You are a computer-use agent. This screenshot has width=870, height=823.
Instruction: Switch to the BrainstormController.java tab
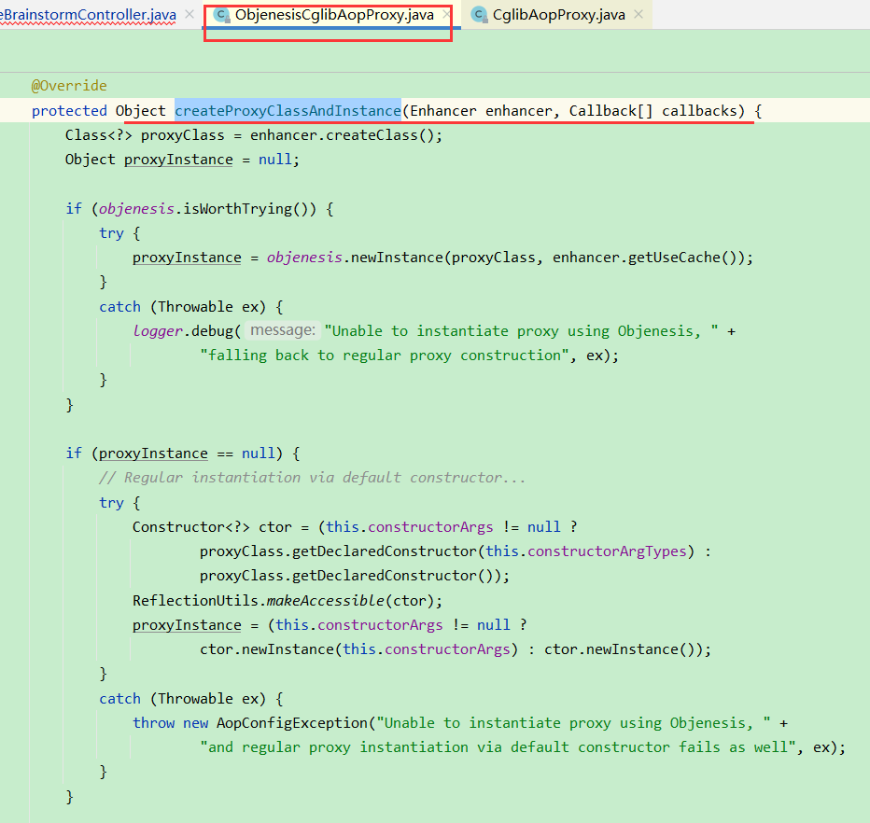coord(89,15)
